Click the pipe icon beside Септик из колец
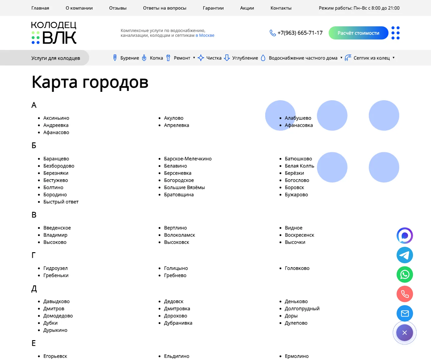 coord(348,58)
